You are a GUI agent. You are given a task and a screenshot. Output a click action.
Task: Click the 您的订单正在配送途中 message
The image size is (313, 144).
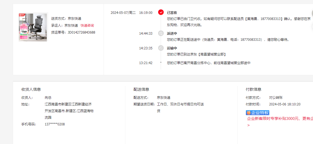[228, 40]
